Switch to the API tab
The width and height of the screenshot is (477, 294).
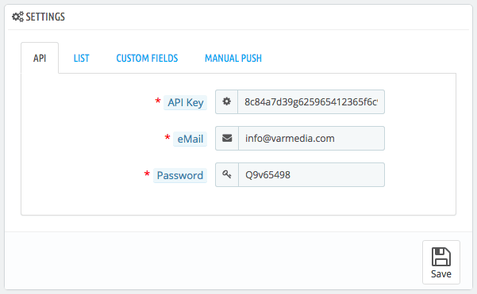click(x=40, y=58)
